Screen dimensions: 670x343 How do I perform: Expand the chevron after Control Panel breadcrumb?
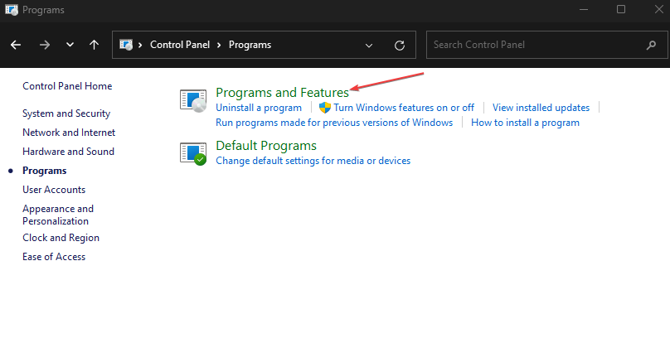(219, 45)
